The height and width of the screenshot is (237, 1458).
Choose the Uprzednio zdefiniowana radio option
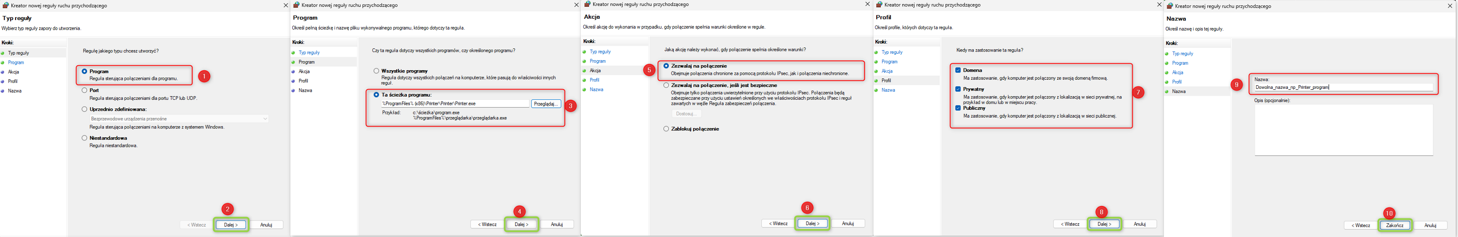tap(84, 109)
